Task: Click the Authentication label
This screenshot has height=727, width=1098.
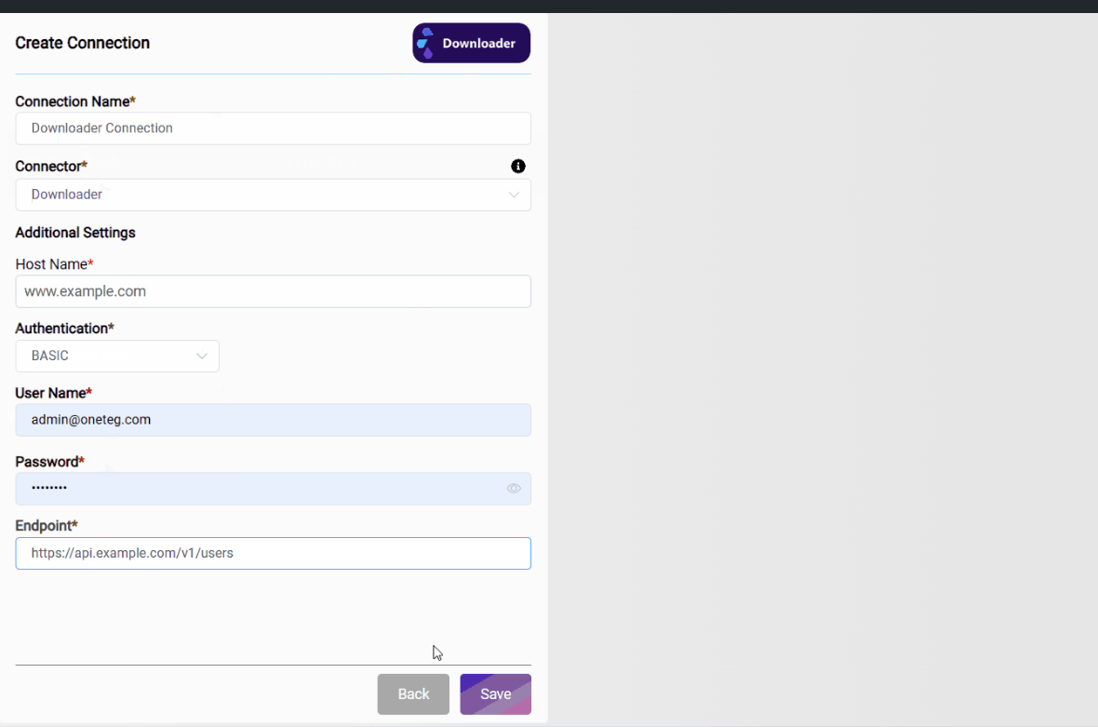Action: point(64,329)
